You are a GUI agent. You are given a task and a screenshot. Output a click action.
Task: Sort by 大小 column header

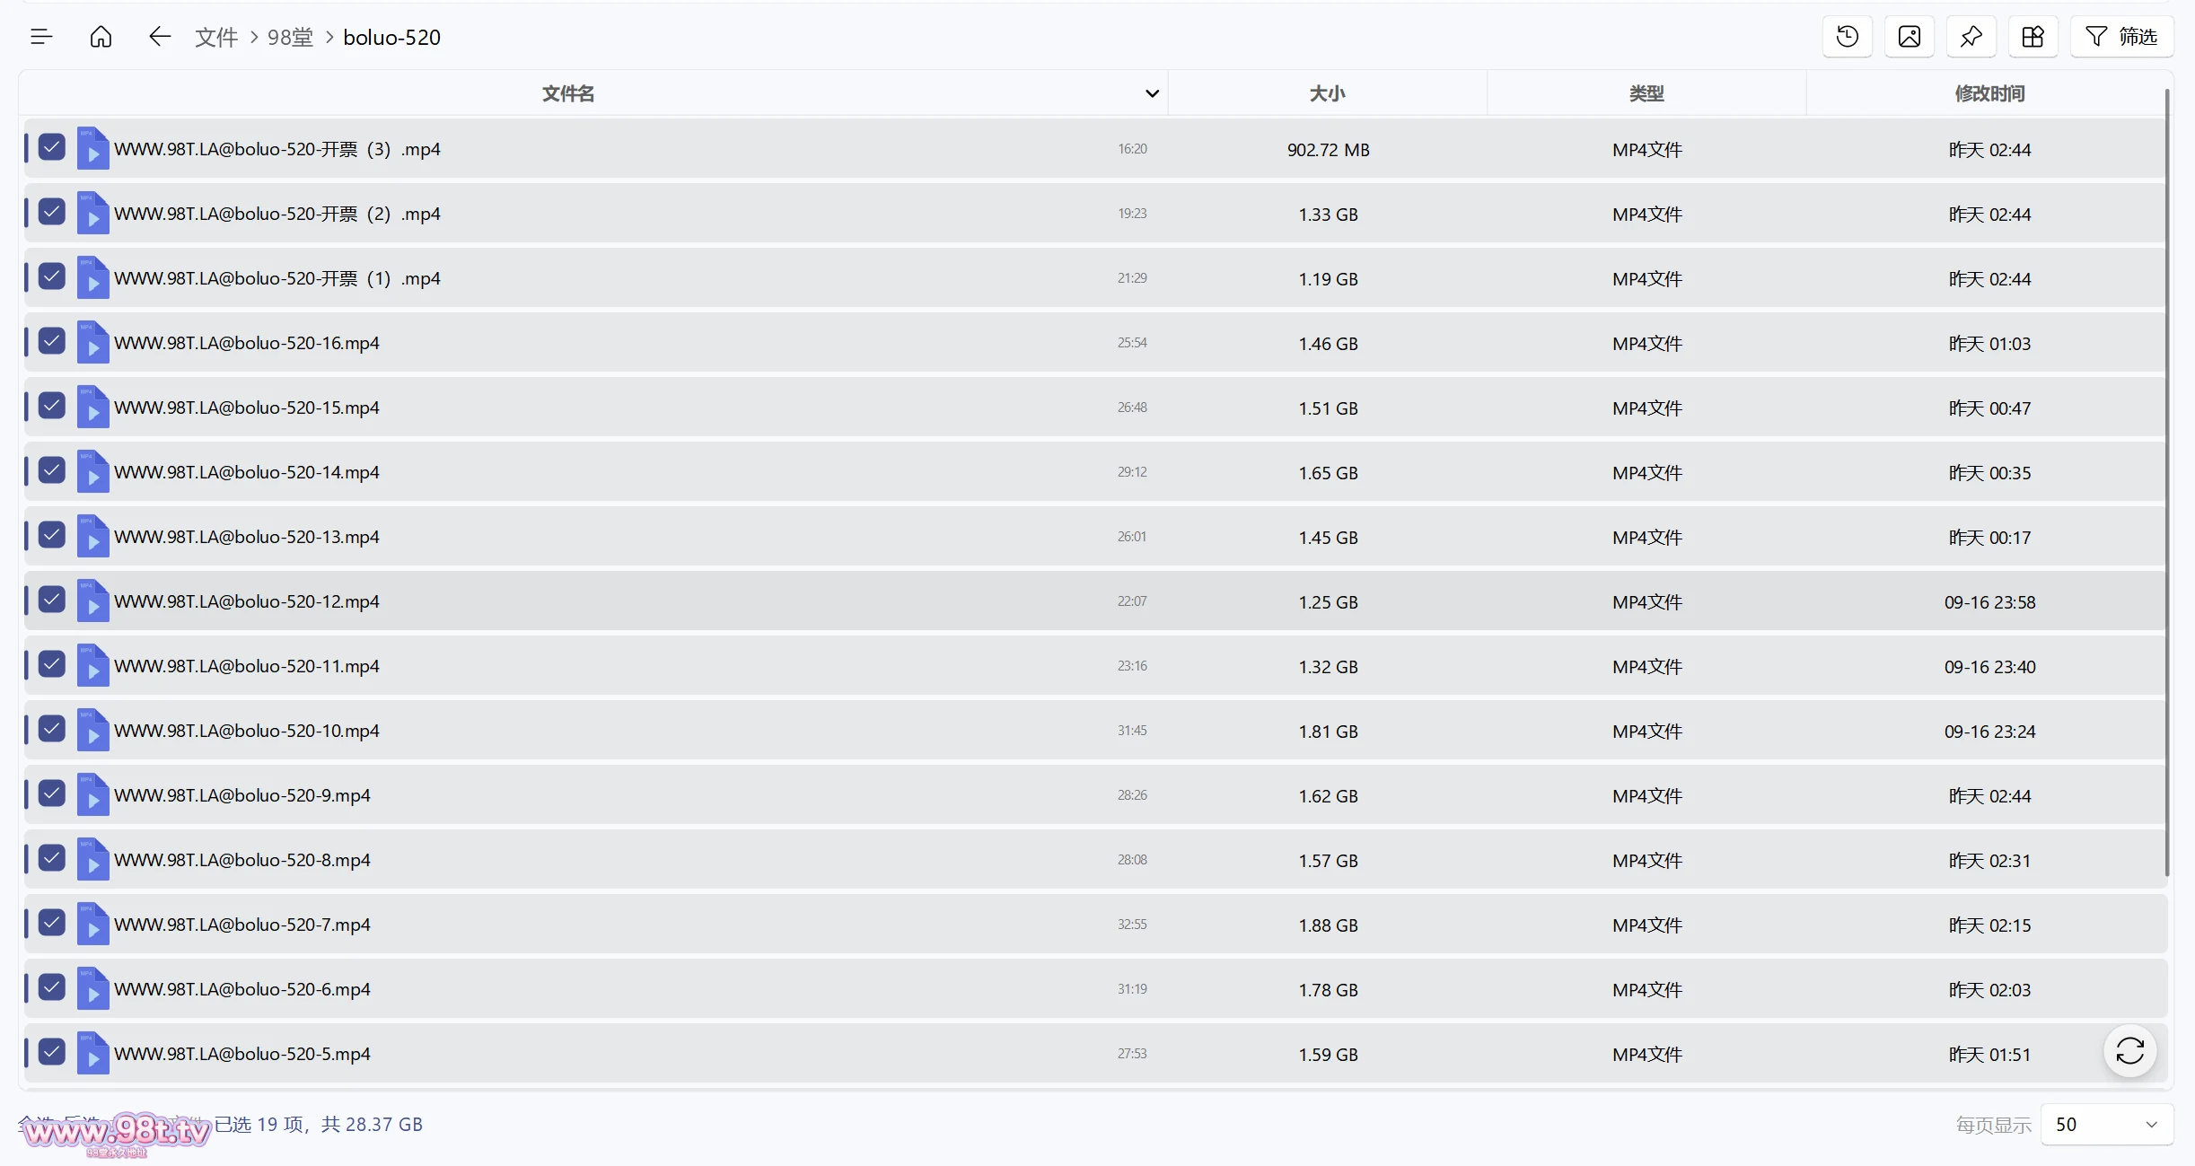tap(1327, 93)
